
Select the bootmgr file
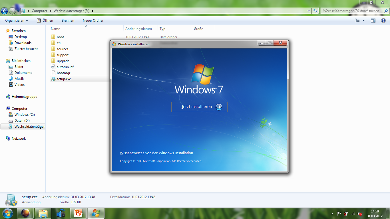pos(61,73)
